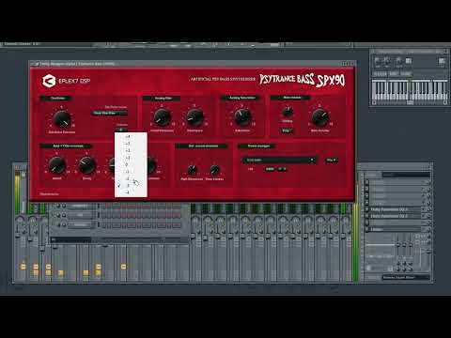Screen dimensions: 451x338
Task: Click the piano keyboard scrollbar thumb
Action: coord(410,102)
